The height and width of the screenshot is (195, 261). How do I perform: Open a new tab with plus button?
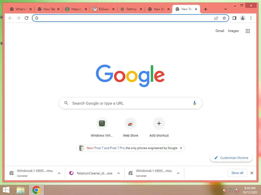(x=206, y=9)
